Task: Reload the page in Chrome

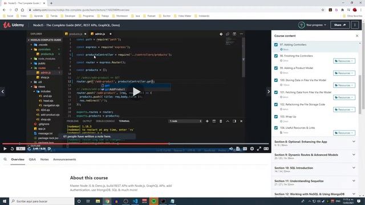Action: (17, 10)
